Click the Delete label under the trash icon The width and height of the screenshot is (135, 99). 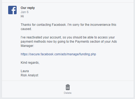pos(68,93)
